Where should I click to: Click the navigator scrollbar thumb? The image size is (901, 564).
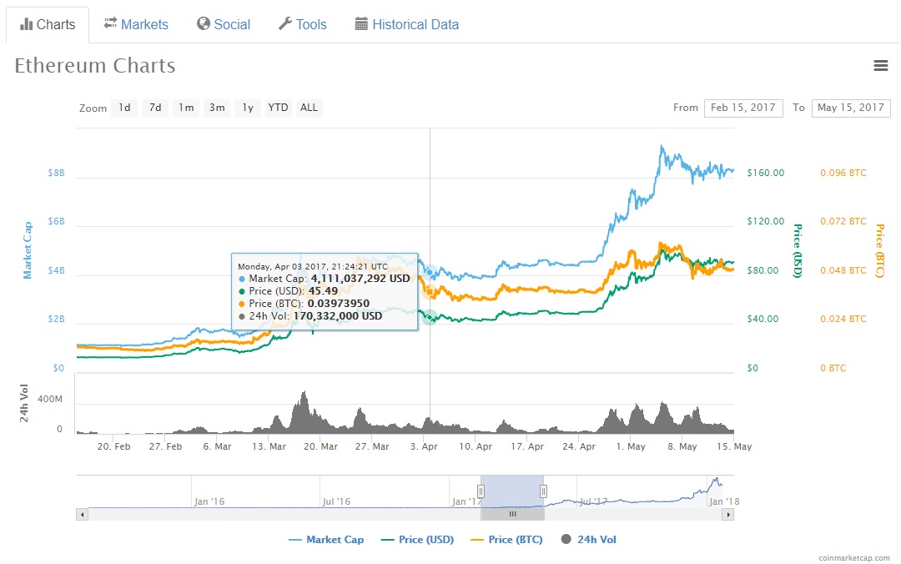(x=512, y=515)
